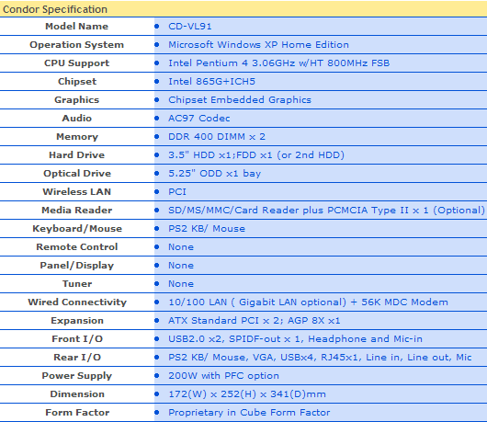The width and height of the screenshot is (487, 422).
Task: Click the 'Hard Drive' row label
Action: (76, 155)
